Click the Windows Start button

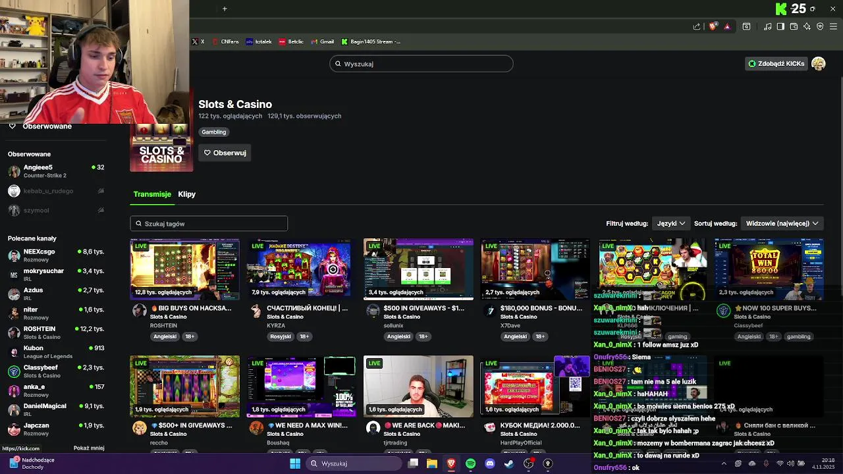coord(295,463)
